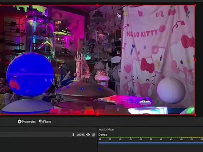Open source Properties with the gear button
Image resolution: width=203 pixels, height=152 pixels.
27,122
